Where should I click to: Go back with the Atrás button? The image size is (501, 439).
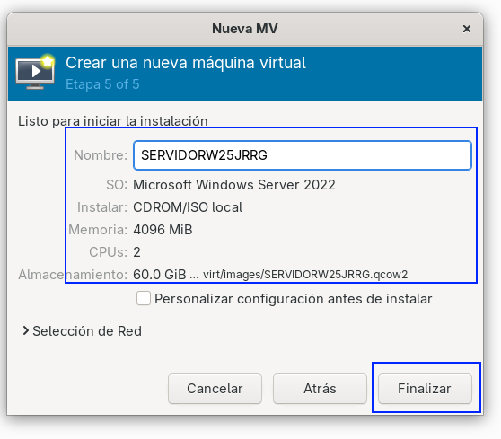click(x=320, y=389)
